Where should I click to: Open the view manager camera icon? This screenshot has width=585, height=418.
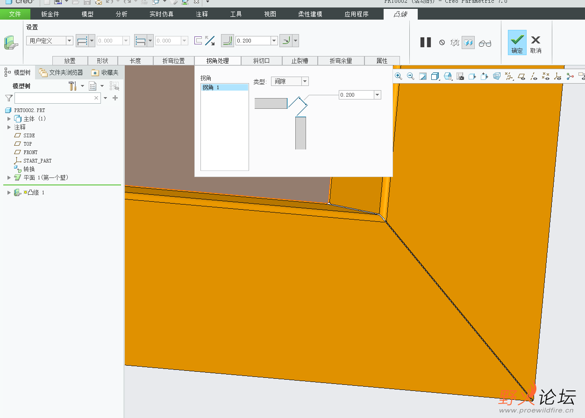(x=460, y=76)
